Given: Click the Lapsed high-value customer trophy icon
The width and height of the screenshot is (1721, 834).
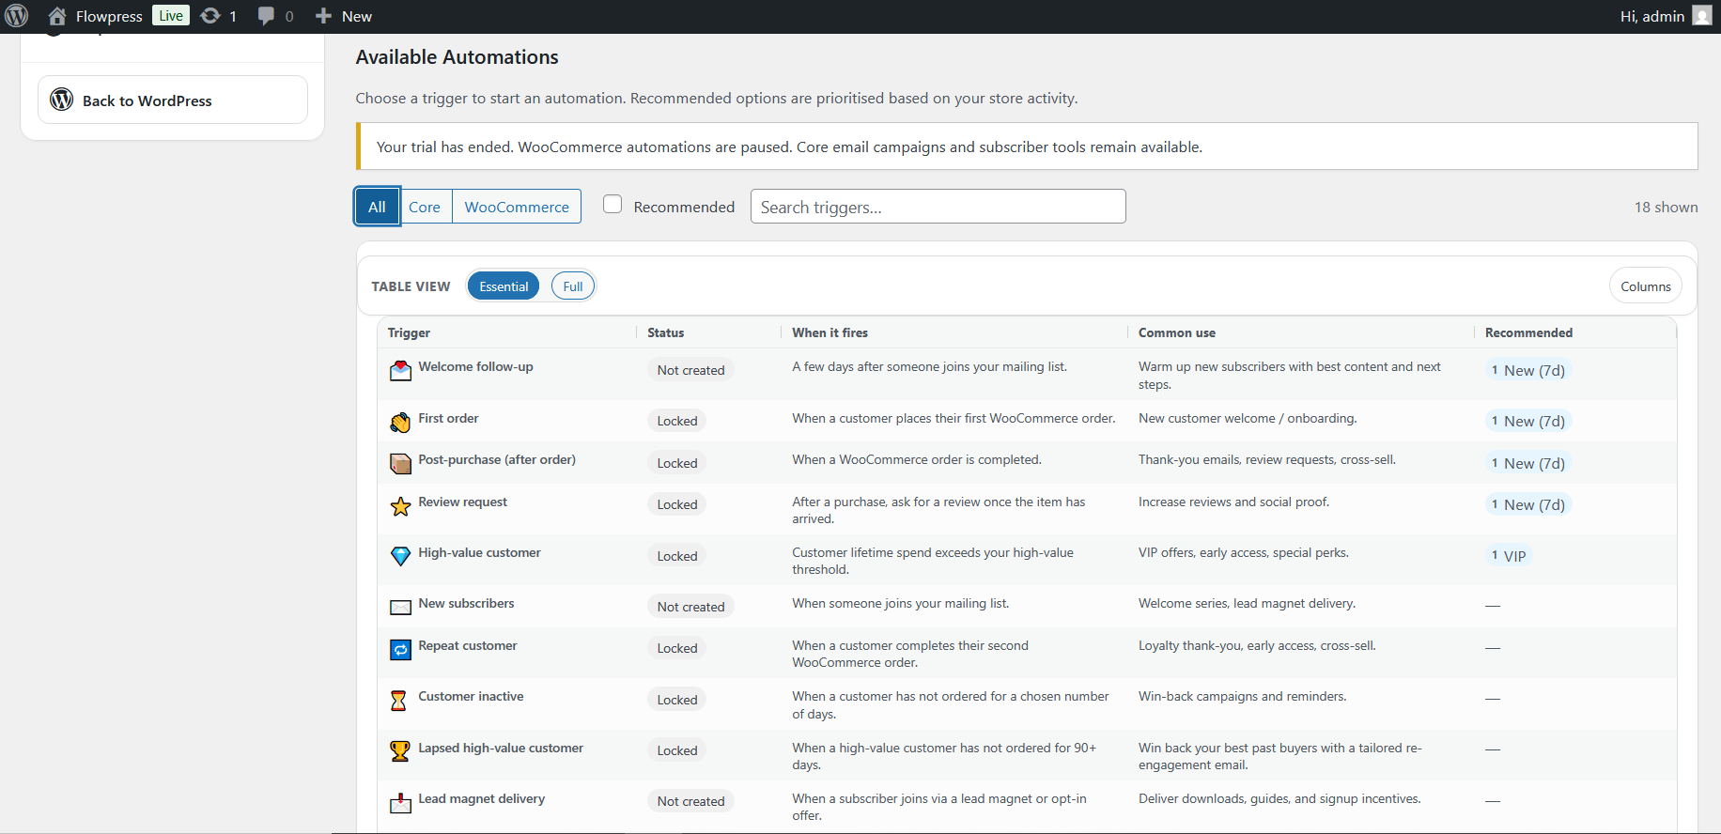Looking at the screenshot, I should (400, 751).
